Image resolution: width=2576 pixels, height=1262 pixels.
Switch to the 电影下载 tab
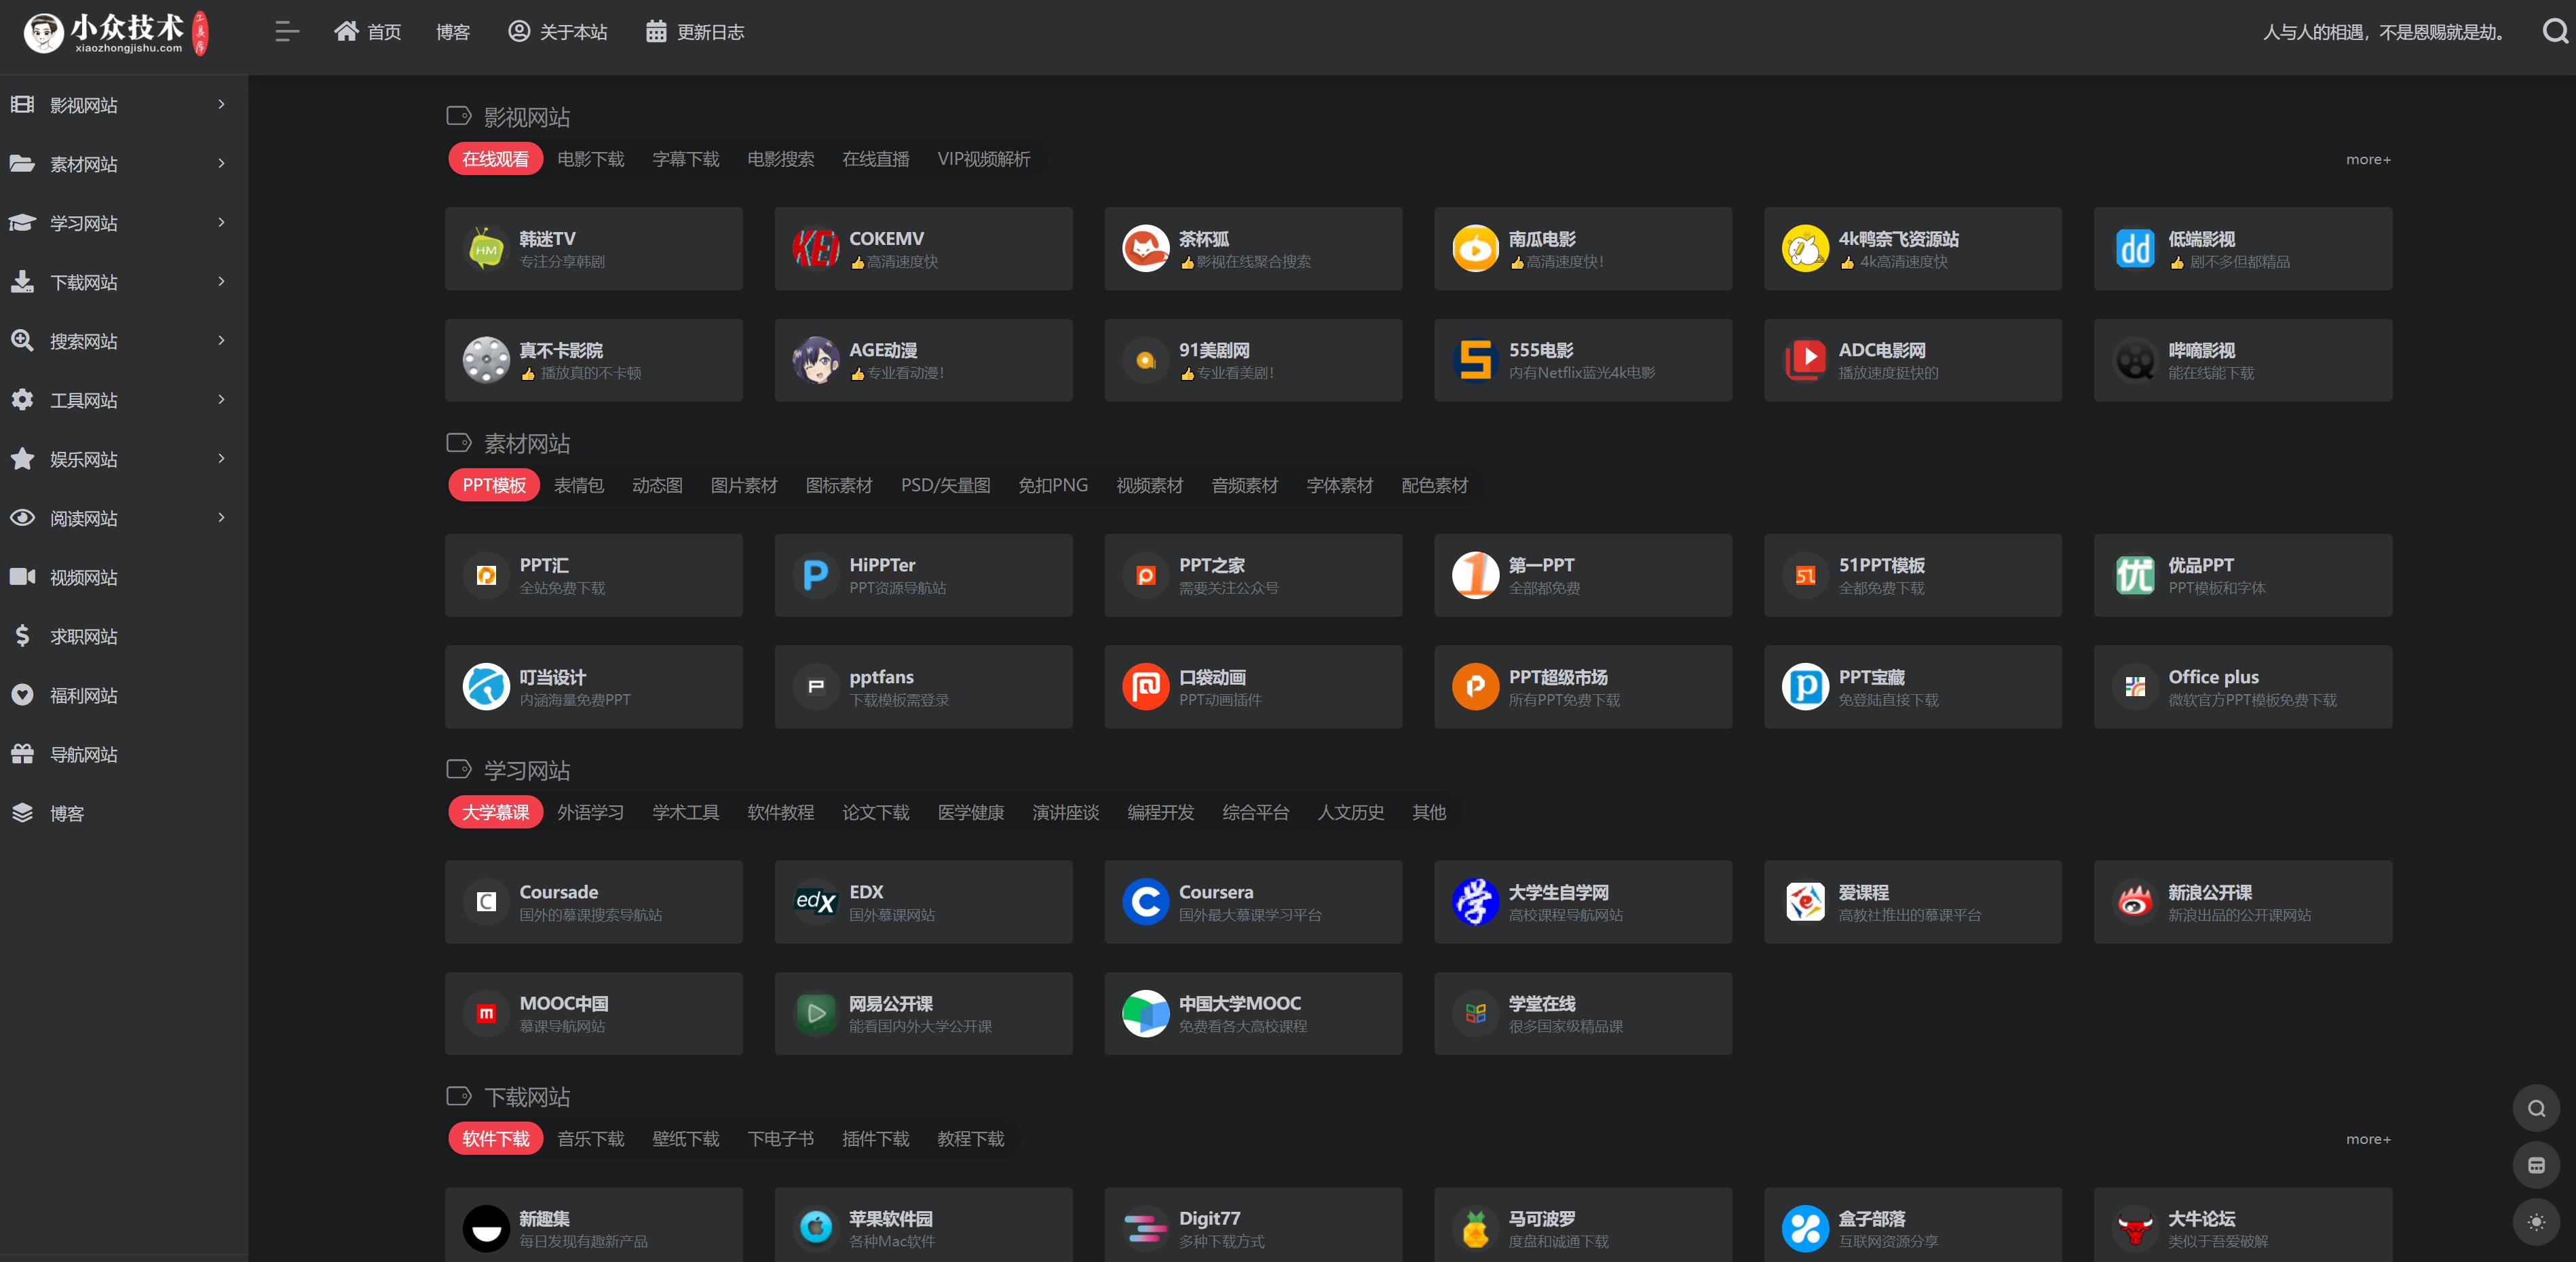point(590,159)
